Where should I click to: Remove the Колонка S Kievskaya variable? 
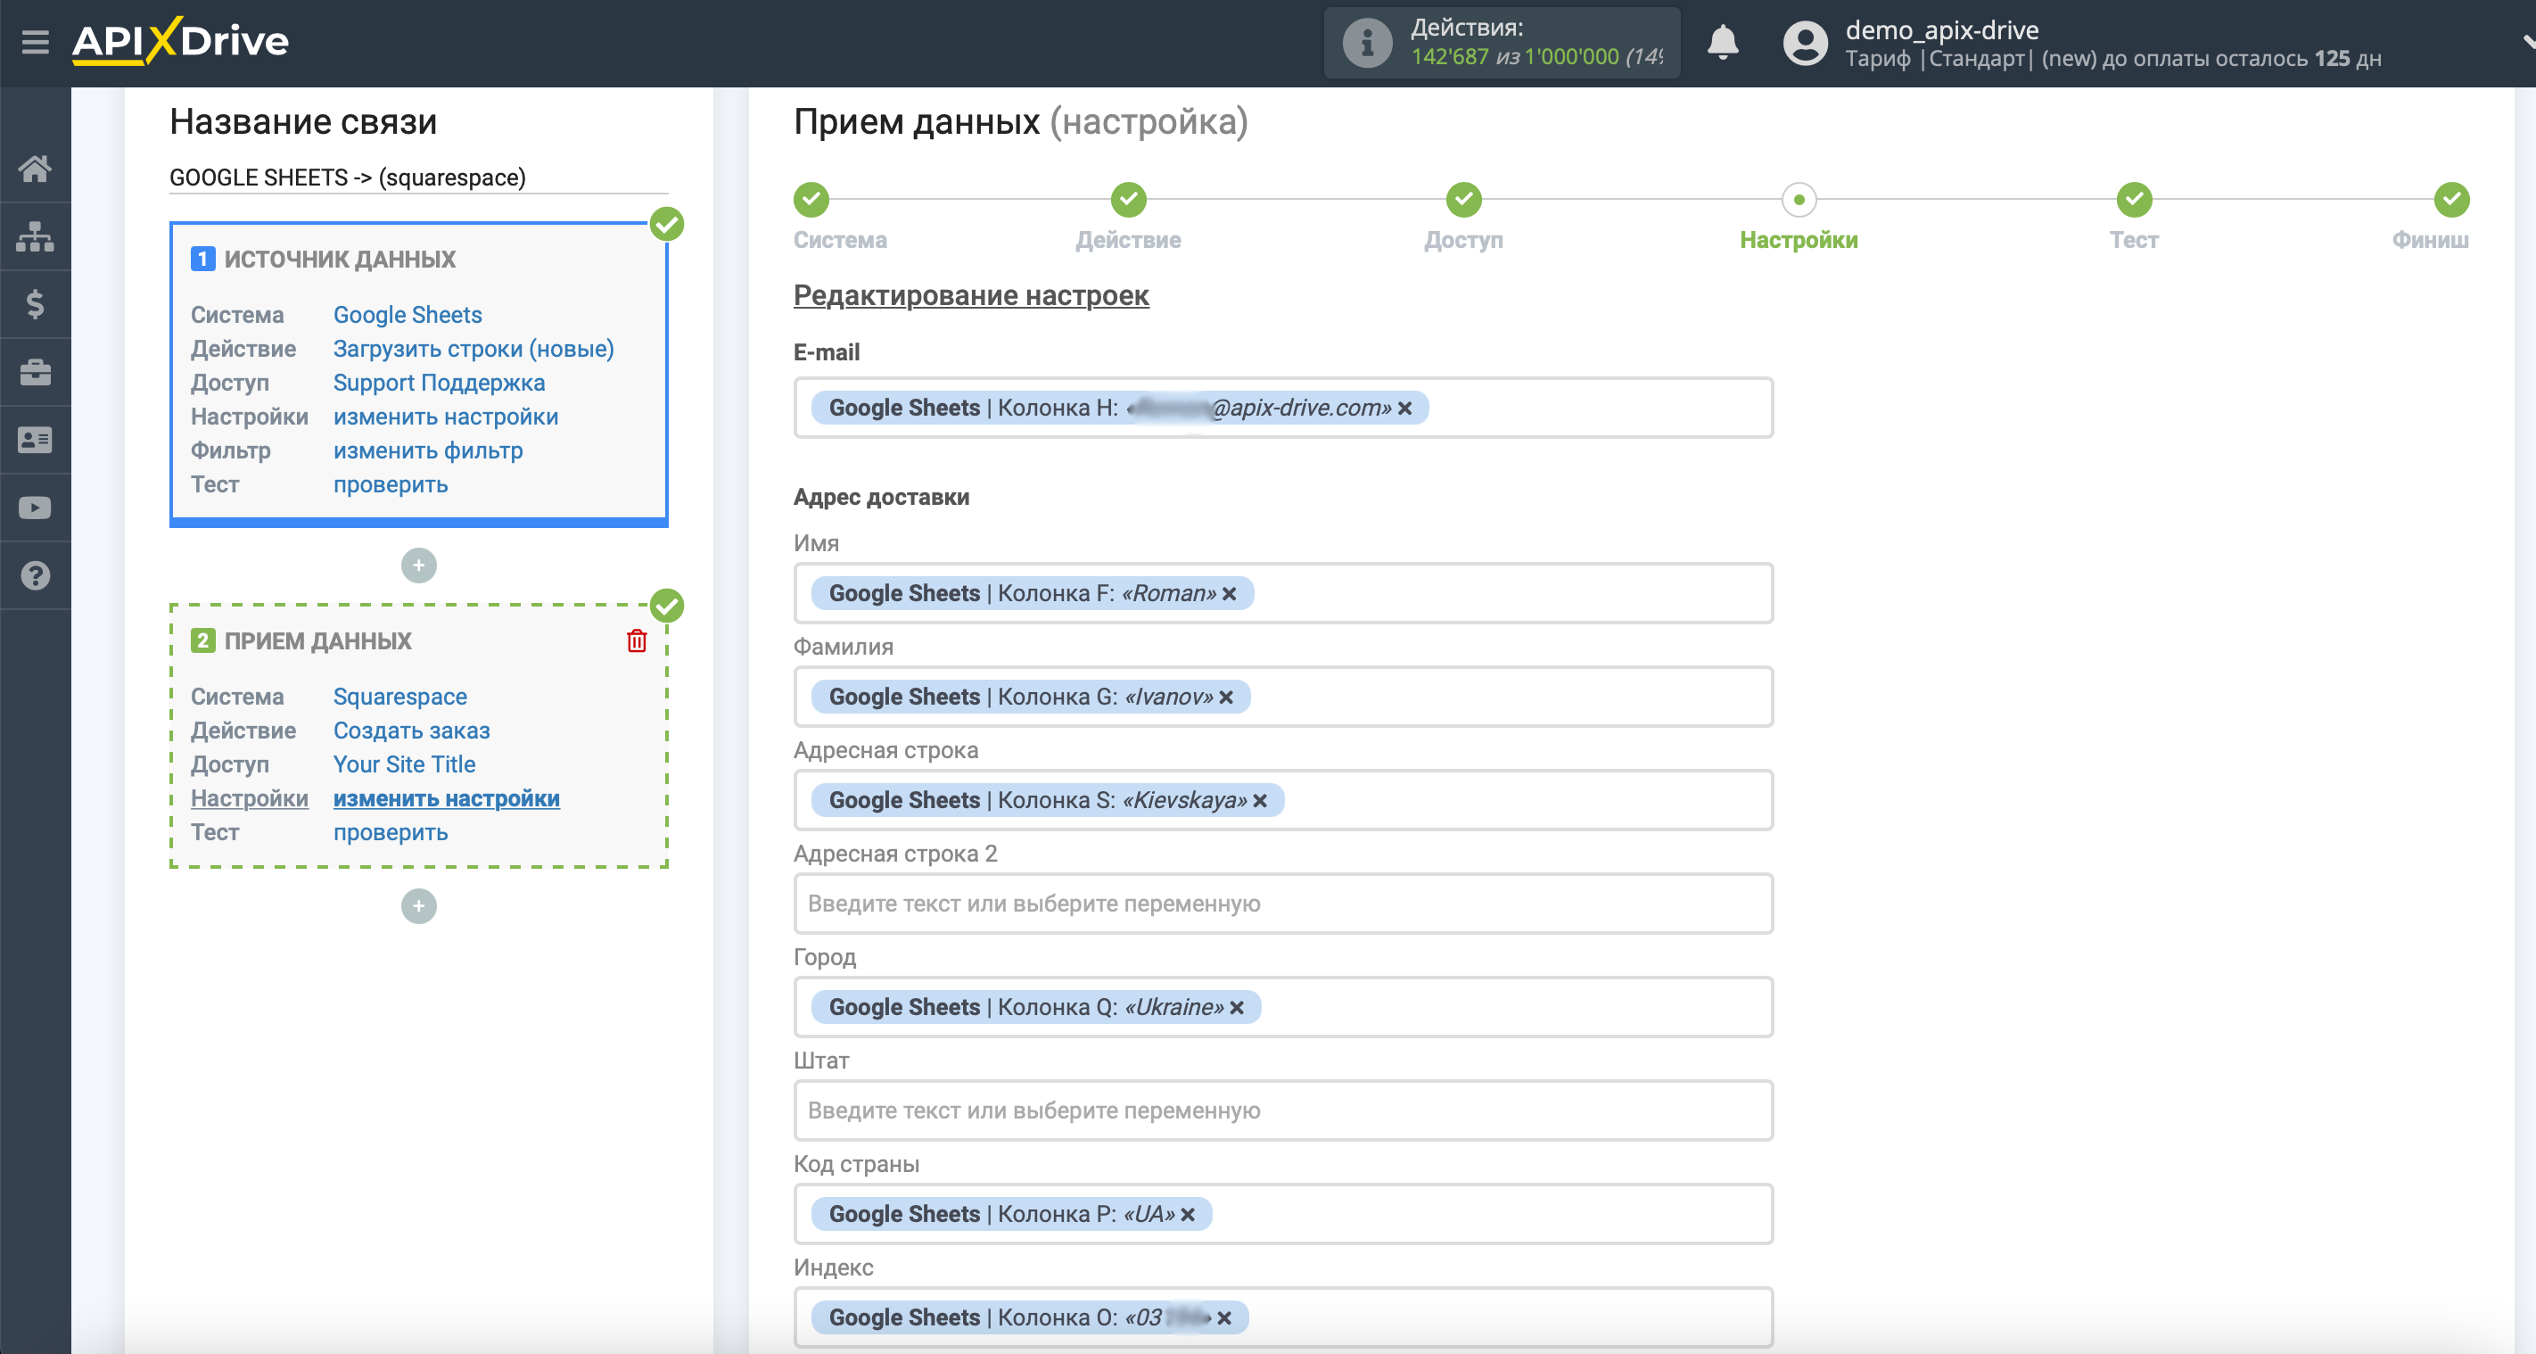(x=1259, y=801)
